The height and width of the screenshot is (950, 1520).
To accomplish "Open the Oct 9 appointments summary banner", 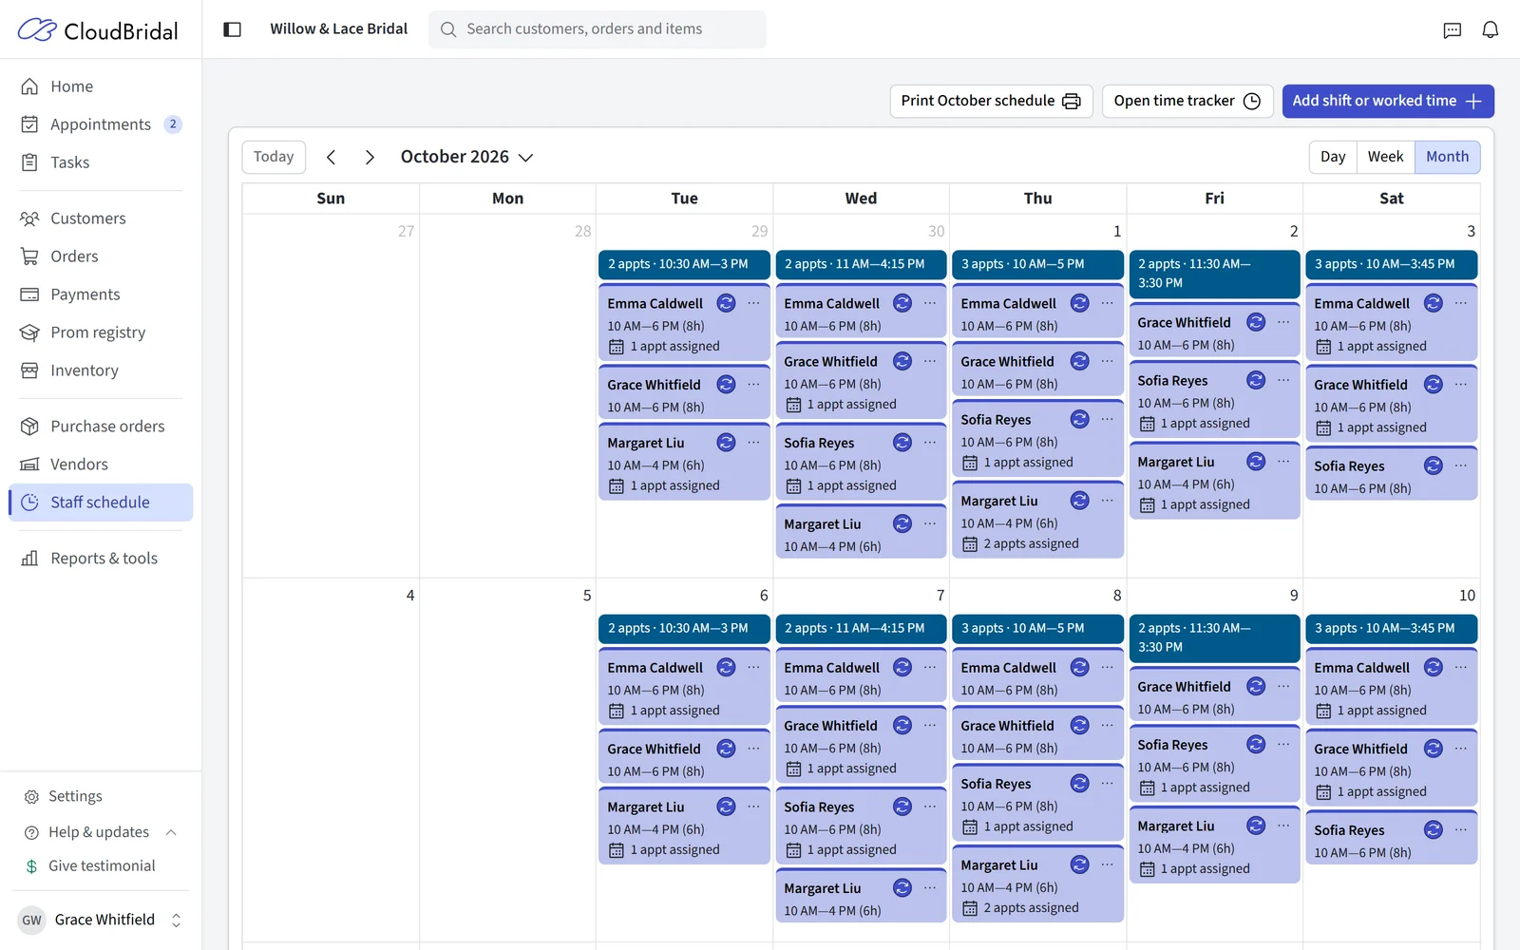I will click(x=1214, y=637).
